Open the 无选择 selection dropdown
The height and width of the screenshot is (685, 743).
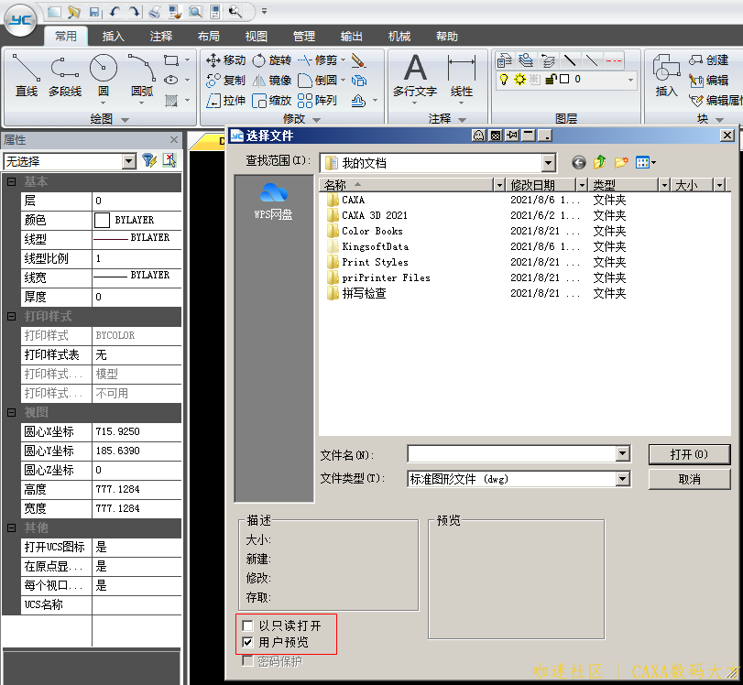[x=129, y=161]
